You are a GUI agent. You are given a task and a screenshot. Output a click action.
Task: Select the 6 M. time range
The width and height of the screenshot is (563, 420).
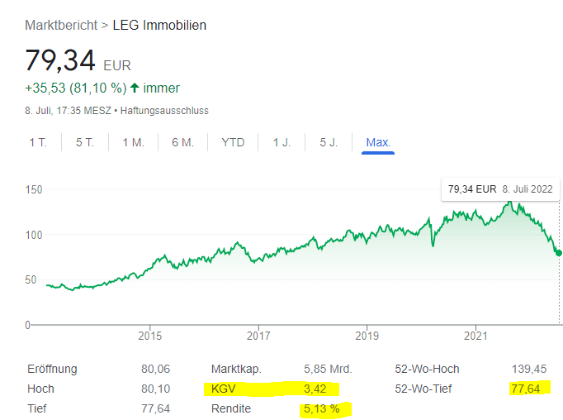(182, 142)
